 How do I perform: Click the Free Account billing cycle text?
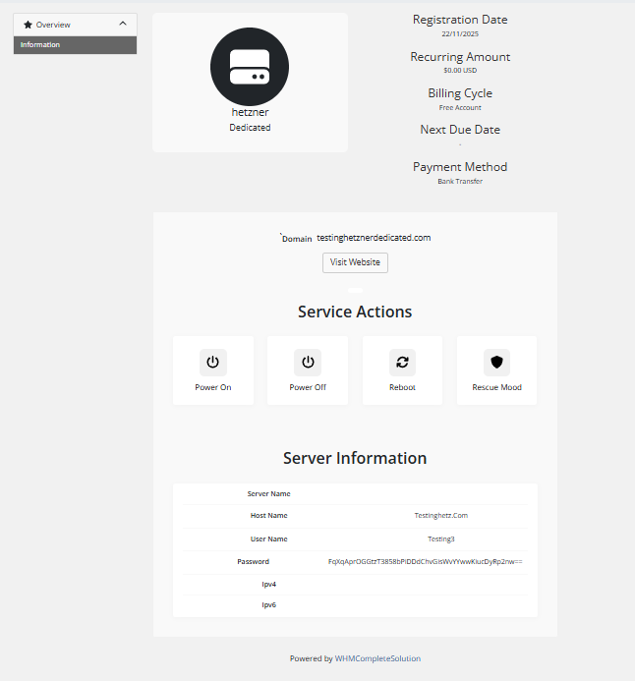click(x=460, y=107)
